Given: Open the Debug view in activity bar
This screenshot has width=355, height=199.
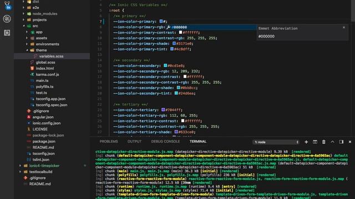Looking at the screenshot, I should coord(7,19).
